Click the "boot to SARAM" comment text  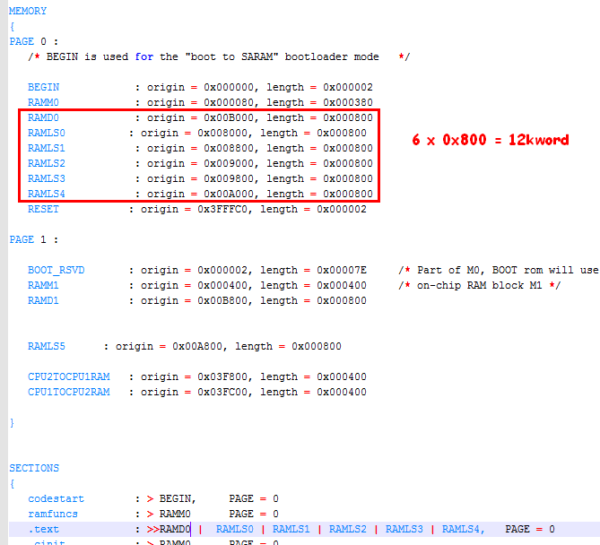tap(231, 57)
